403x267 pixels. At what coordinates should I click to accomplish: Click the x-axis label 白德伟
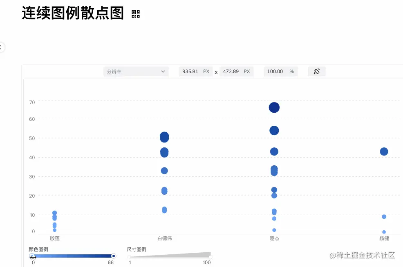pos(165,238)
